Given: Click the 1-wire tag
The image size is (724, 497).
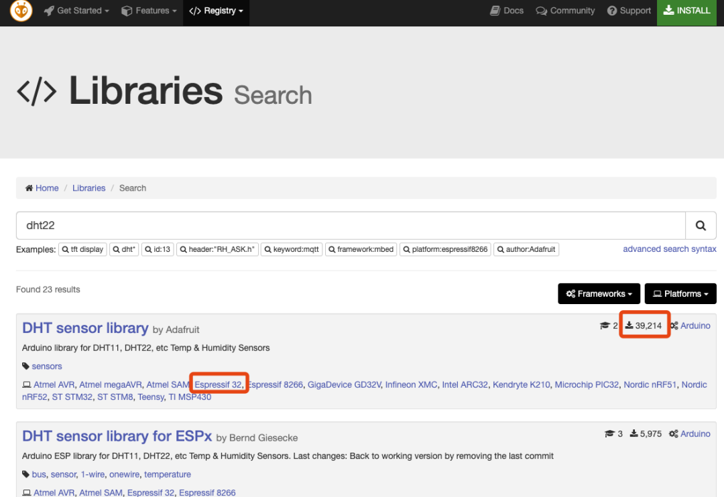Looking at the screenshot, I should 93,474.
